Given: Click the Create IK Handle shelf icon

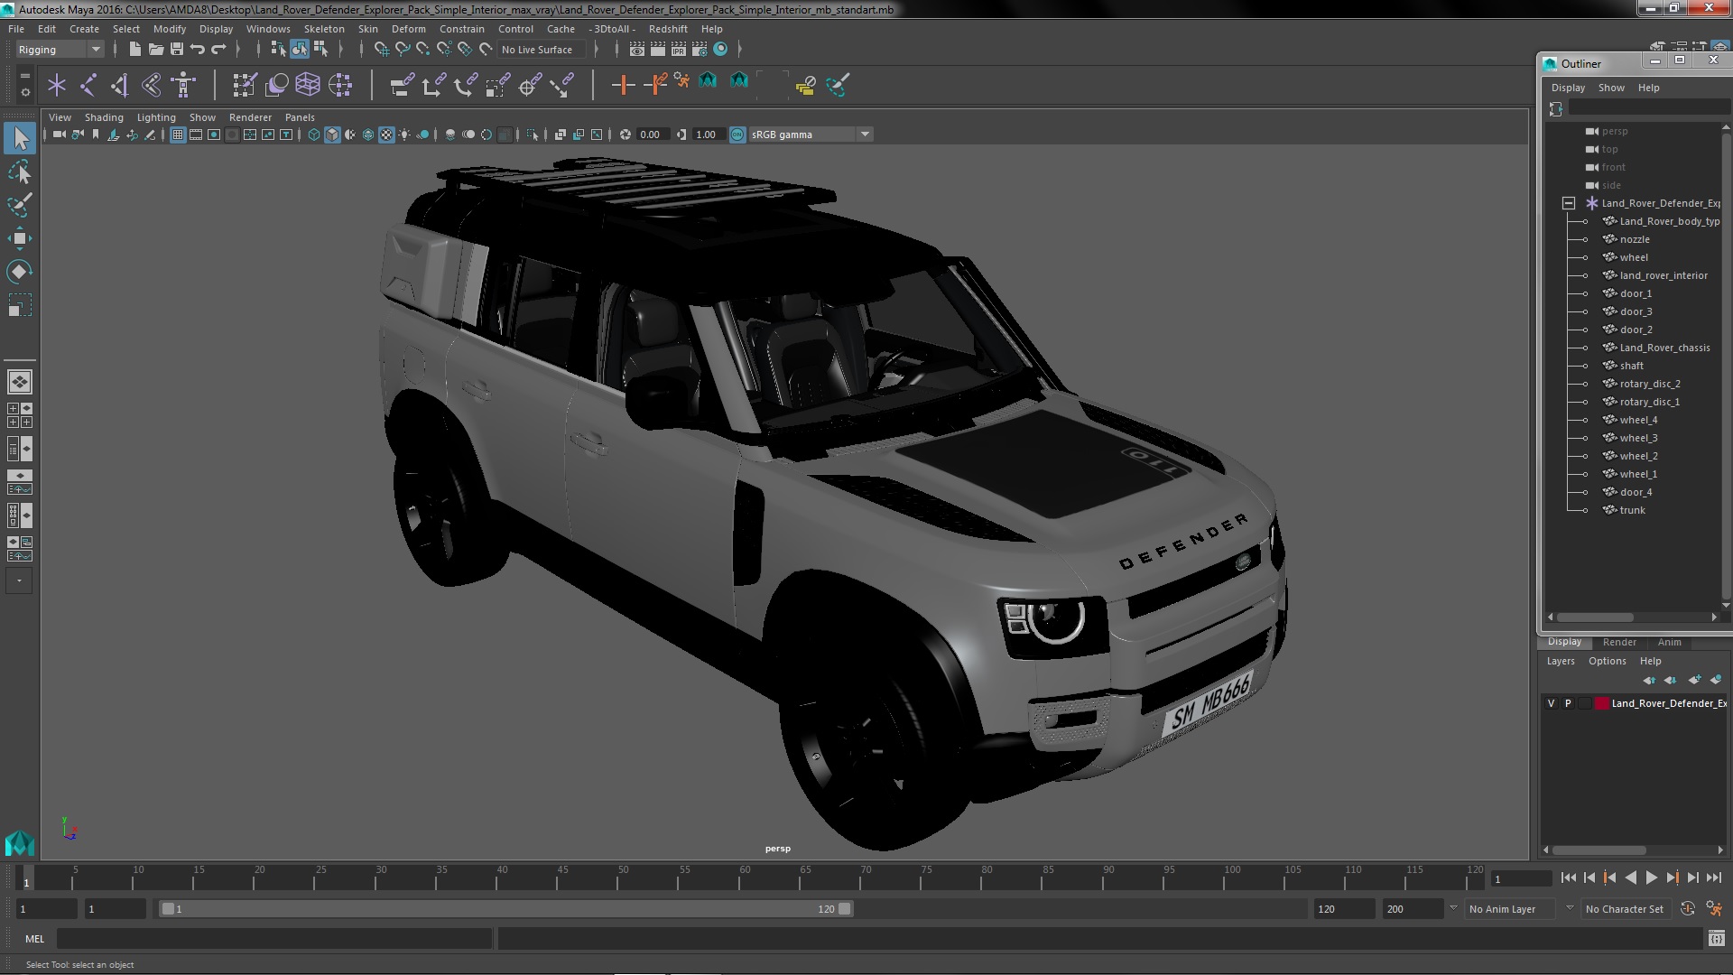Looking at the screenshot, I should point(120,85).
